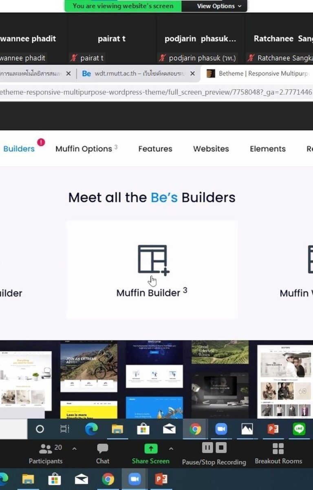The image size is (313, 490).
Task: Open the Participants panel in Zoom
Action: click(x=46, y=454)
